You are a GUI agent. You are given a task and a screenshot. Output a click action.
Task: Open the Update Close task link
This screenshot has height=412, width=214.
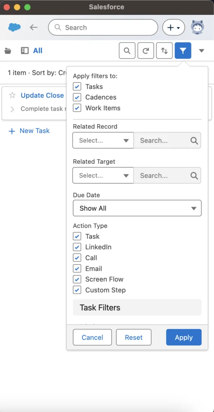(42, 95)
